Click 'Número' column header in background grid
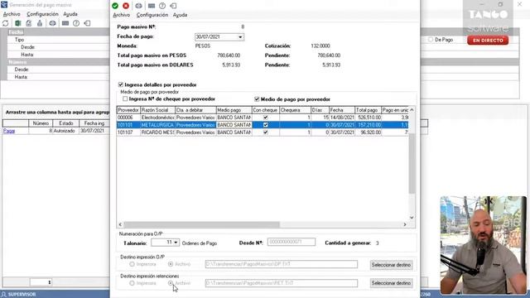The height and width of the screenshot is (298, 530). click(x=41, y=123)
